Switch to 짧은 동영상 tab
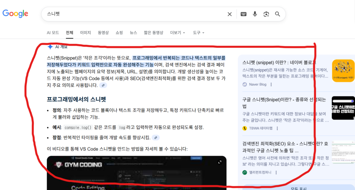This screenshot has width=355, height=190. coord(154,33)
